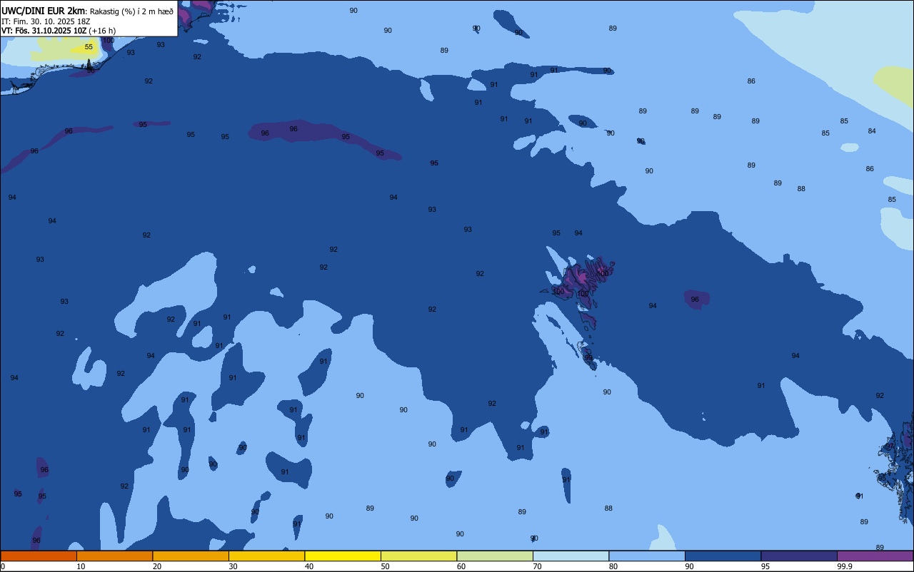Select the 'Rakastig (%) í 2 m hæð' label

[131, 11]
